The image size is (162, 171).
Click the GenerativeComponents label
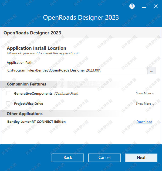pos(33,94)
